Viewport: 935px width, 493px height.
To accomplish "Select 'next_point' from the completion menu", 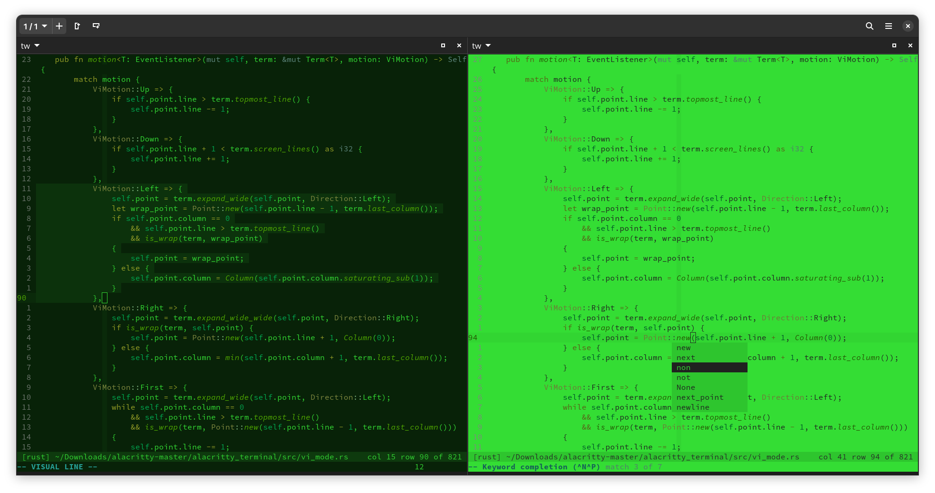I will pyautogui.click(x=700, y=397).
